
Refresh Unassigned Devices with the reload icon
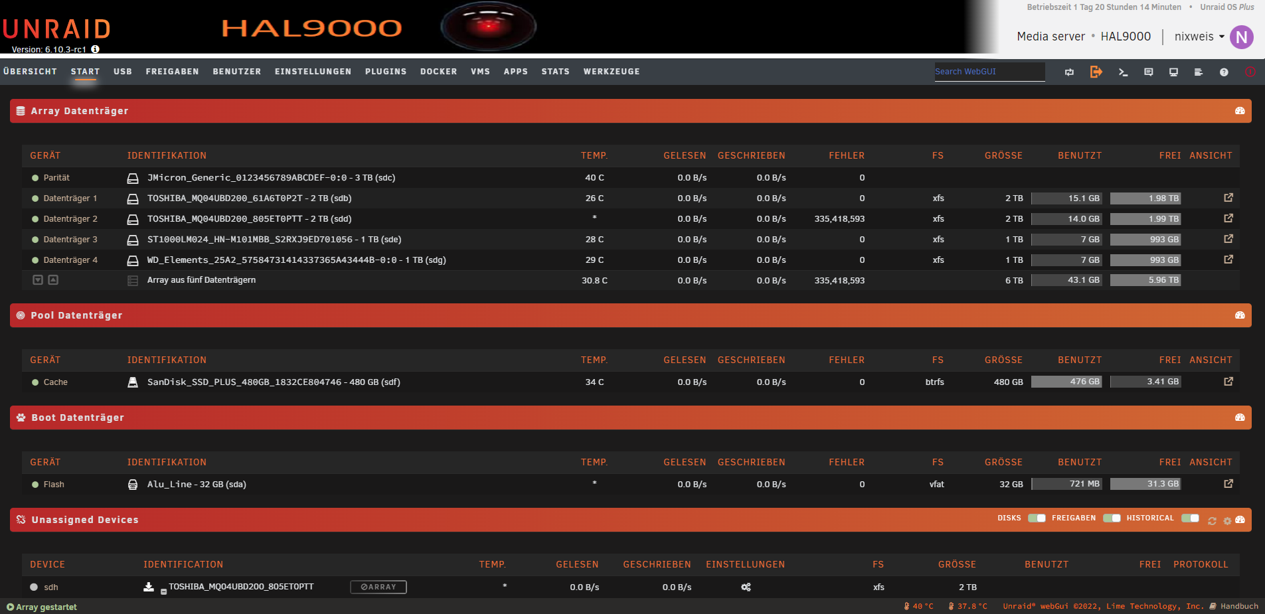(1212, 521)
